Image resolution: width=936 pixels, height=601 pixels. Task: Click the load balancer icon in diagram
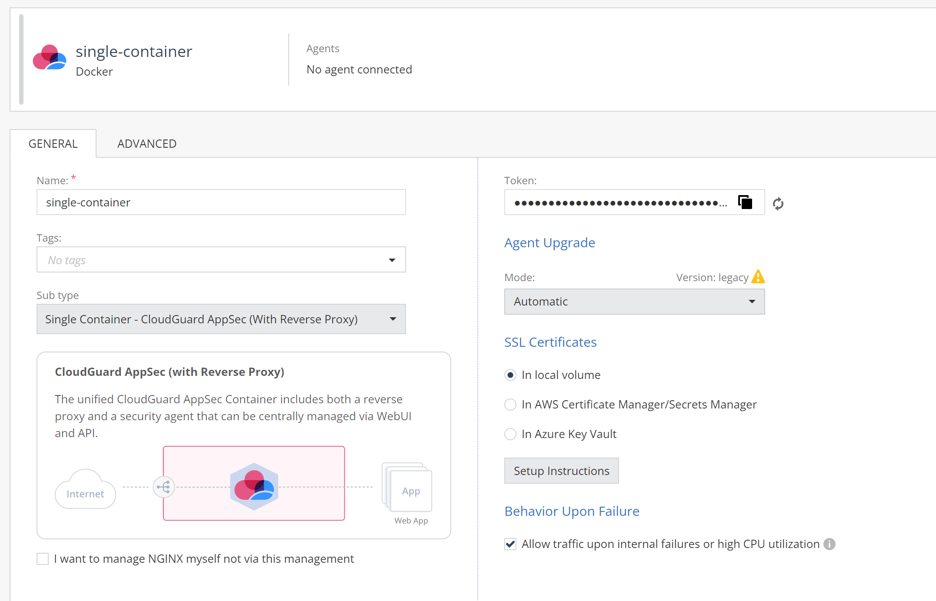164,487
